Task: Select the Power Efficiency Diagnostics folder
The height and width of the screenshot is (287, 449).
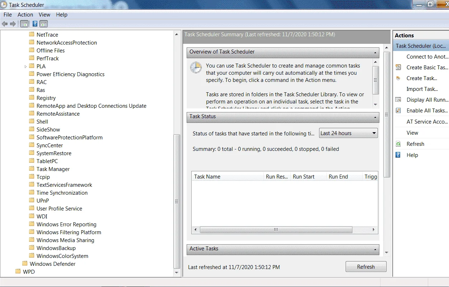Action: pyautogui.click(x=71, y=74)
